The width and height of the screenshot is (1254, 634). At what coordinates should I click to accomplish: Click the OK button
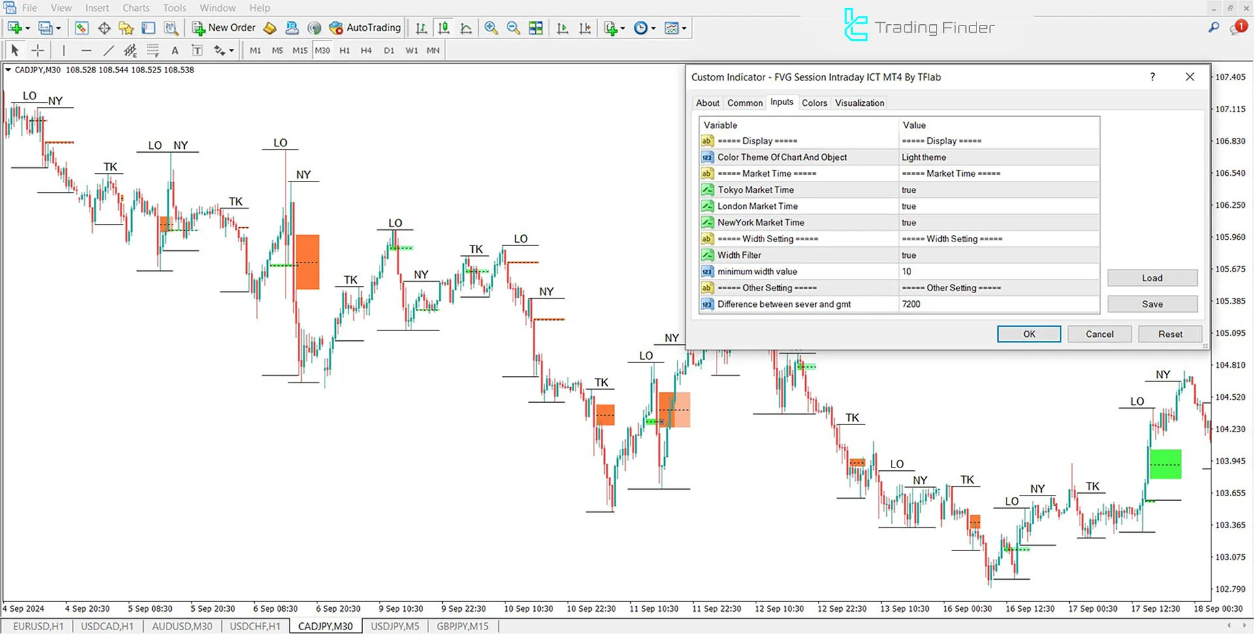tap(1029, 334)
